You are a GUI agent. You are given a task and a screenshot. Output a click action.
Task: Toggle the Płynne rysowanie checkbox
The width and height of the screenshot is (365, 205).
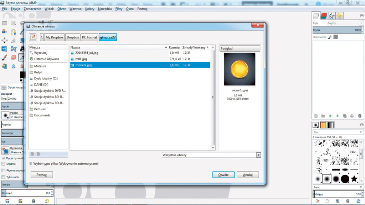(4, 170)
